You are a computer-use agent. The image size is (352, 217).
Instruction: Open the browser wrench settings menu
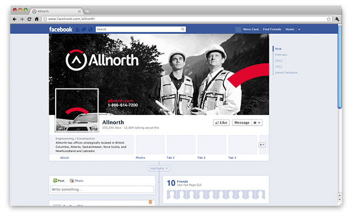(x=337, y=19)
